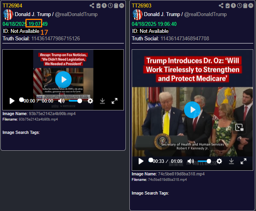
Task: Click the TT26904 post ID label
Action: tap(13, 5)
